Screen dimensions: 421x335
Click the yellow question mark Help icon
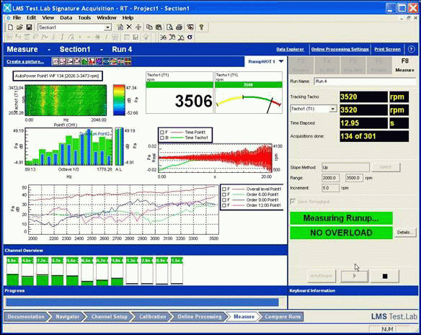(201, 27)
